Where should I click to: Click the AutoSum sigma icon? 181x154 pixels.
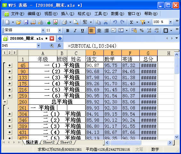(x=131, y=22)
